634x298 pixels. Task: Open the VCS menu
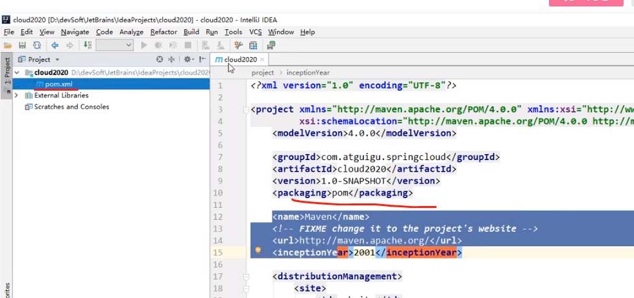[256, 32]
